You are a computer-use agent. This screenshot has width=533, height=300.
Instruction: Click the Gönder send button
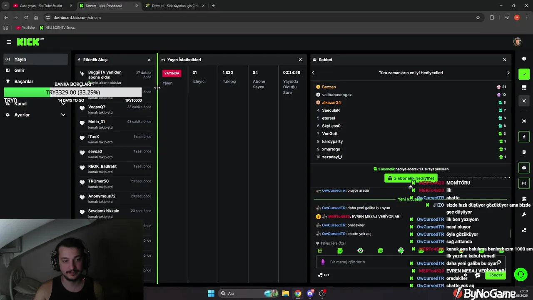495,275
